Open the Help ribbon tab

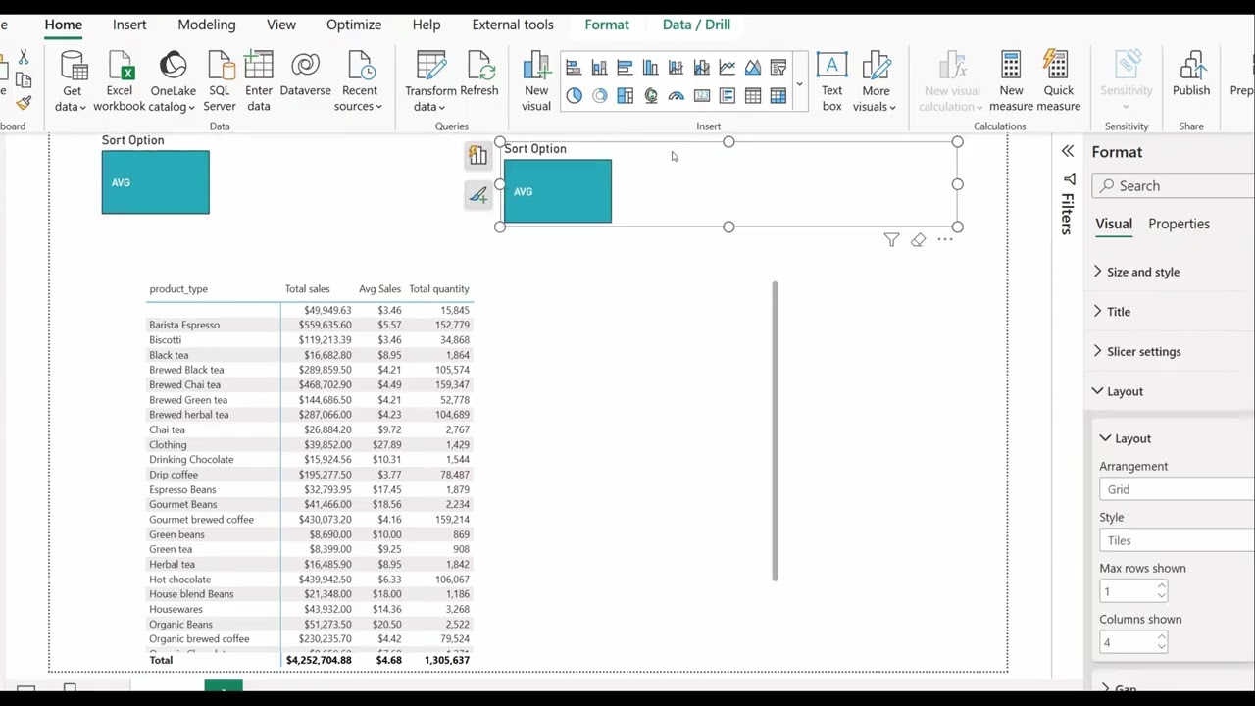tap(427, 25)
